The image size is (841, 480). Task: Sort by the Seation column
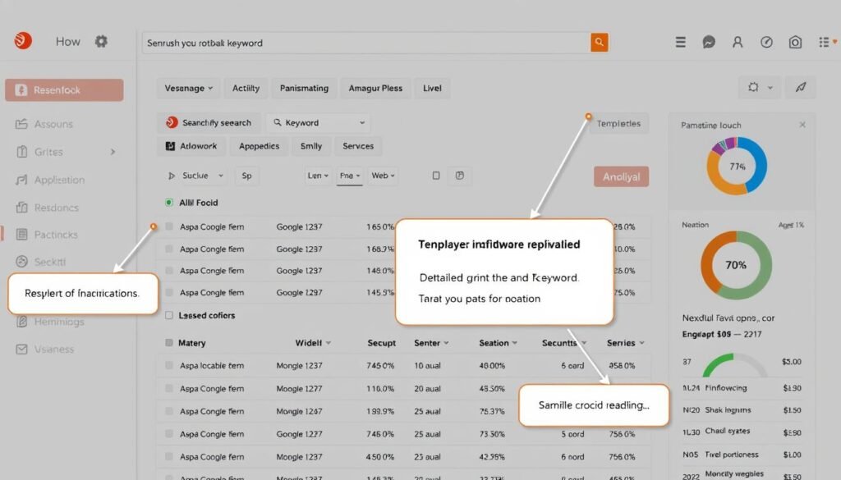click(x=498, y=343)
